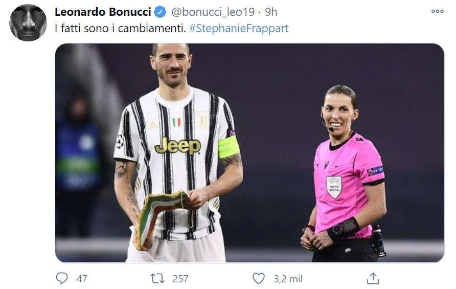Open the attached tweet photo

click(x=249, y=153)
